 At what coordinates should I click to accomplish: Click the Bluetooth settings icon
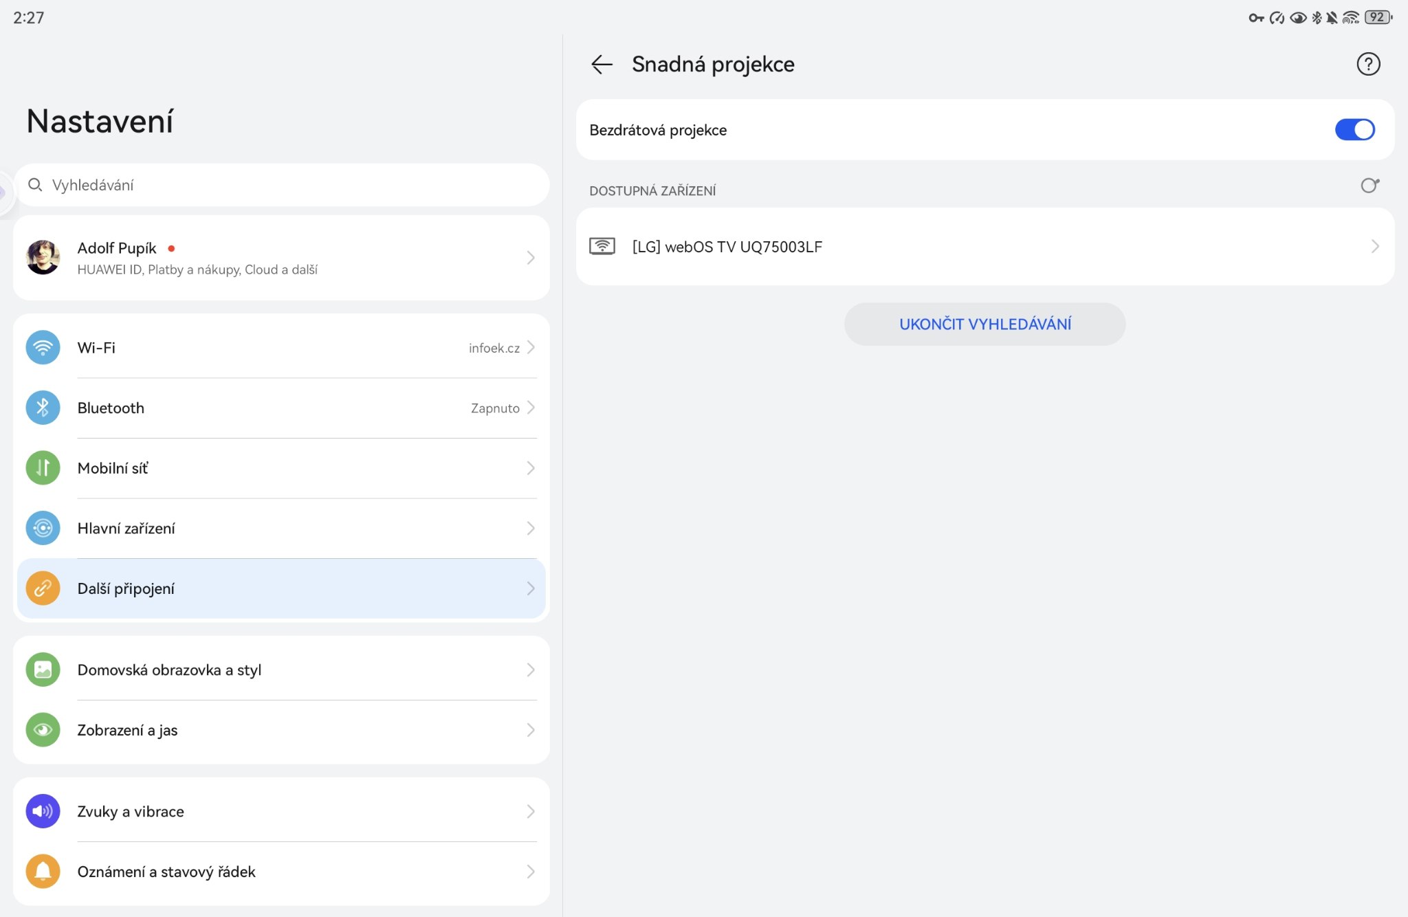[x=43, y=408]
